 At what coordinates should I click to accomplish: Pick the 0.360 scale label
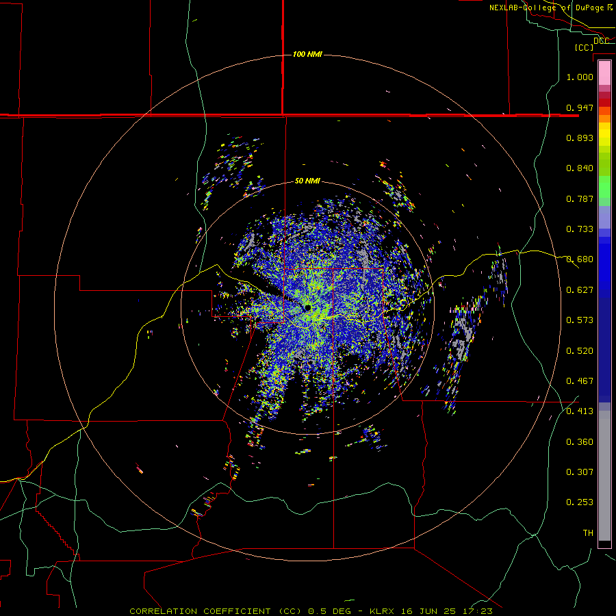(580, 442)
